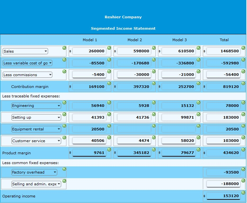
Task: Click the Model 1 column header
Action: (90, 40)
